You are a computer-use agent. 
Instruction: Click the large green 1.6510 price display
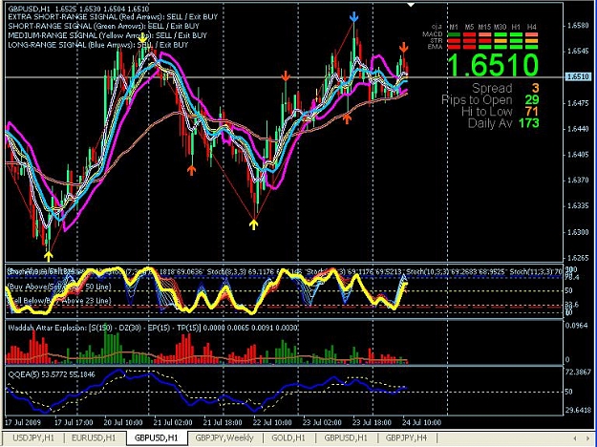493,65
